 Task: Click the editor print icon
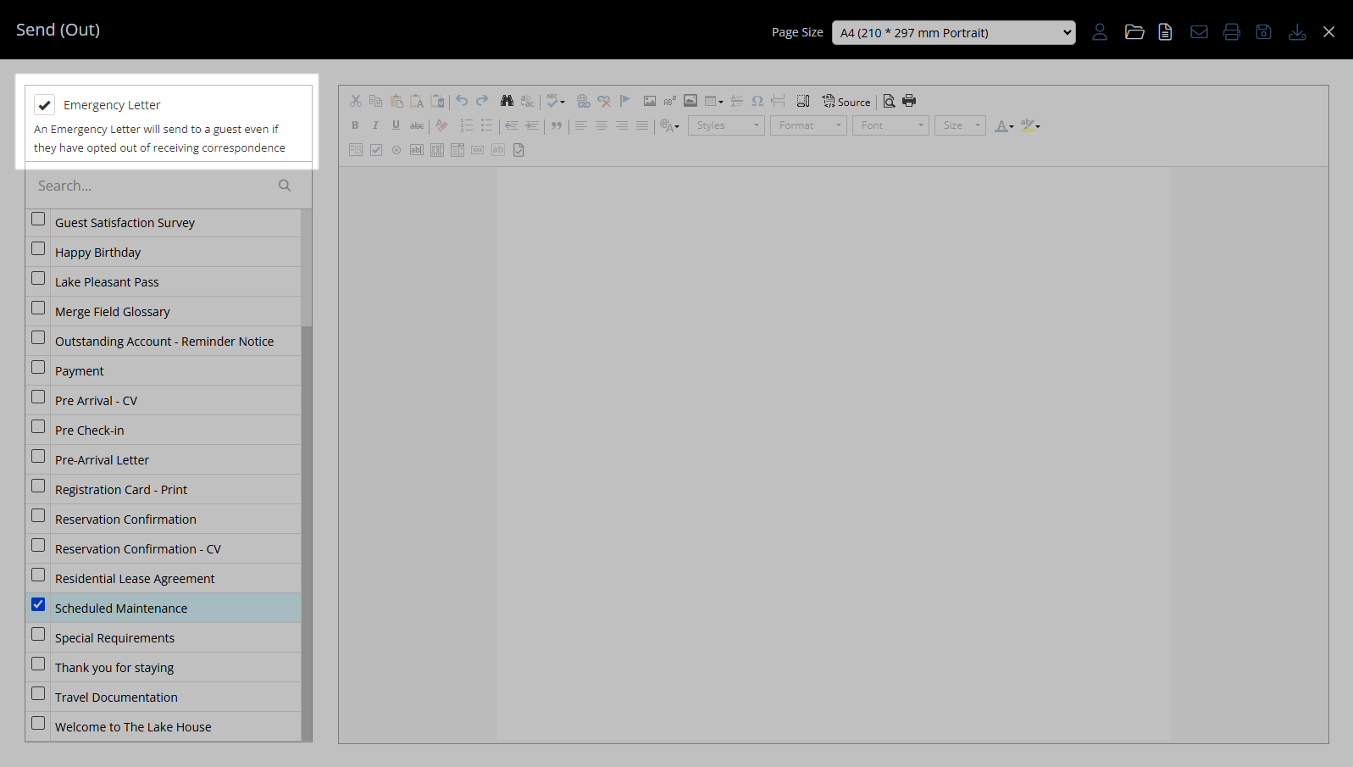[x=909, y=101]
